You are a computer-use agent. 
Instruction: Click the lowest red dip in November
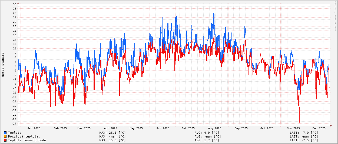[x=299, y=122]
